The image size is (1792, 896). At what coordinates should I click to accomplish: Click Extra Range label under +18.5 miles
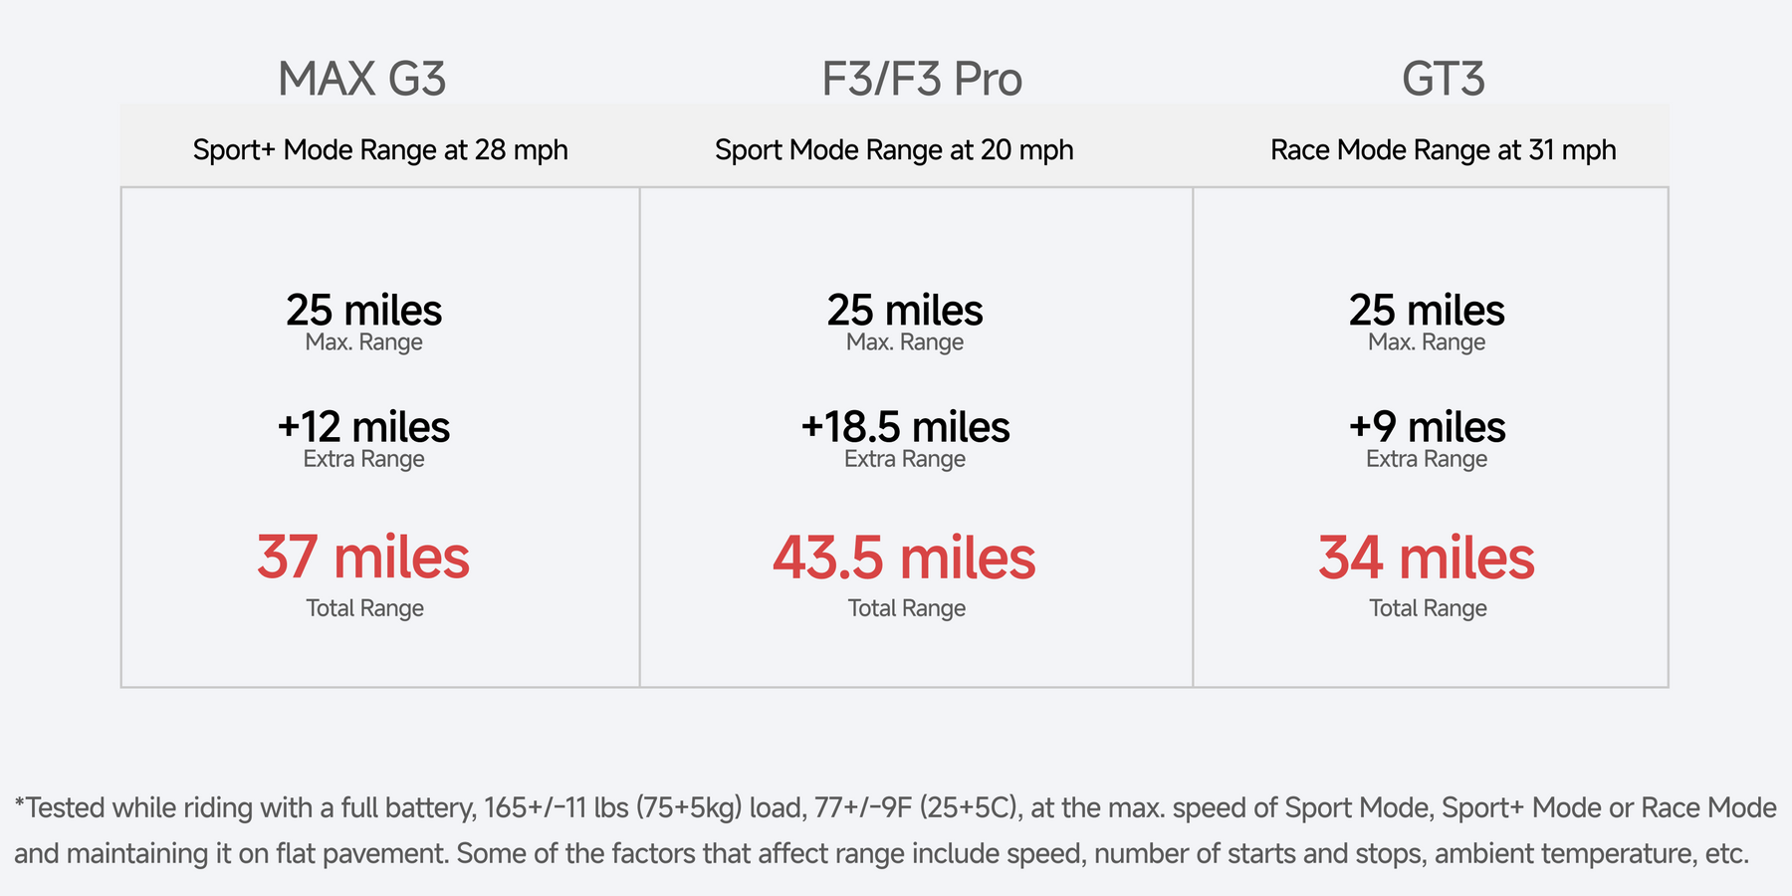(x=905, y=459)
